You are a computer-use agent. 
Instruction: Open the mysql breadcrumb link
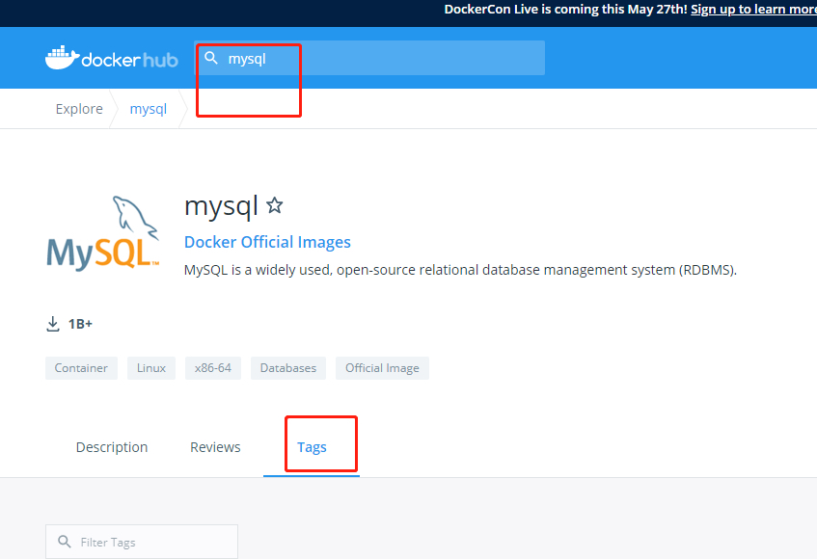click(x=149, y=109)
